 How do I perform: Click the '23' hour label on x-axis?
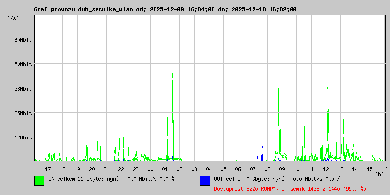[x=136, y=169]
